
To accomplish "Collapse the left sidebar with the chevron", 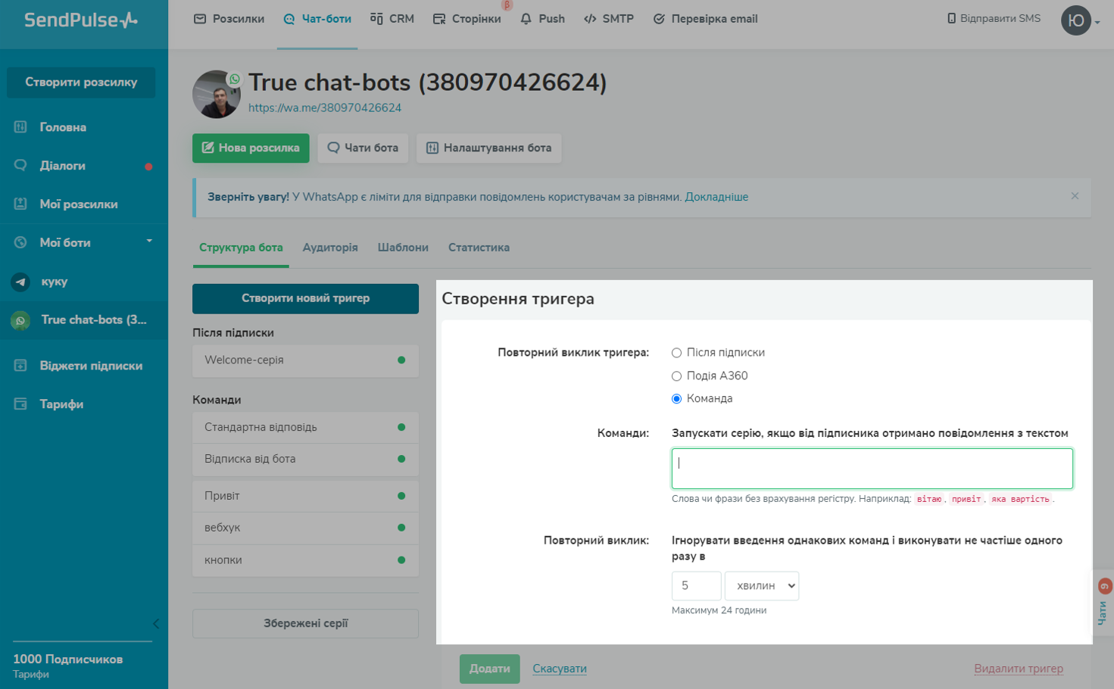I will pyautogui.click(x=156, y=624).
